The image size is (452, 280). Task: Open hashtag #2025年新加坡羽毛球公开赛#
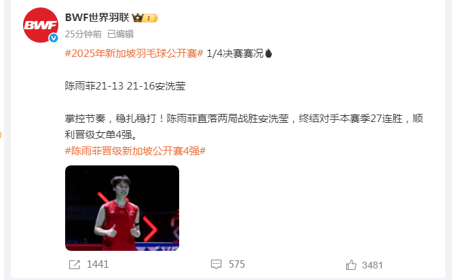pos(134,54)
